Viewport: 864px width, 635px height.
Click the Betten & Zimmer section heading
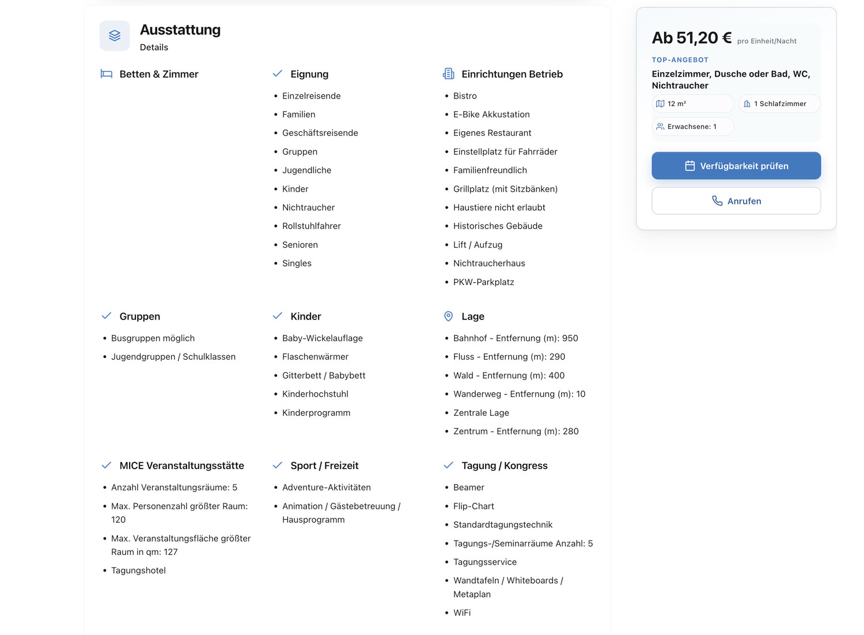159,74
